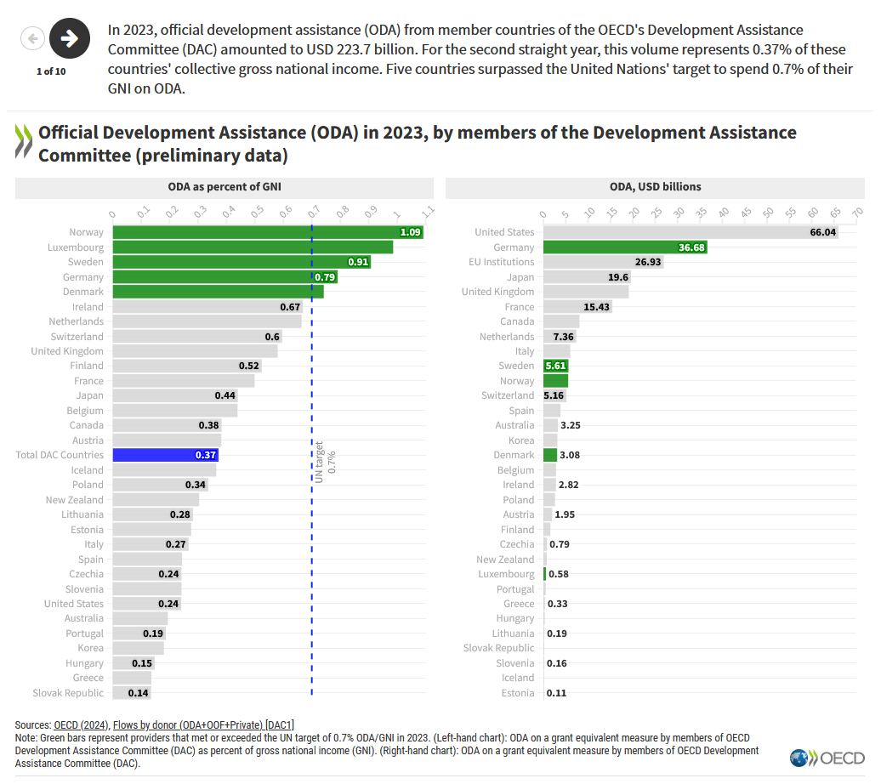Open Flows by donor DAC1 link

pyautogui.click(x=203, y=725)
